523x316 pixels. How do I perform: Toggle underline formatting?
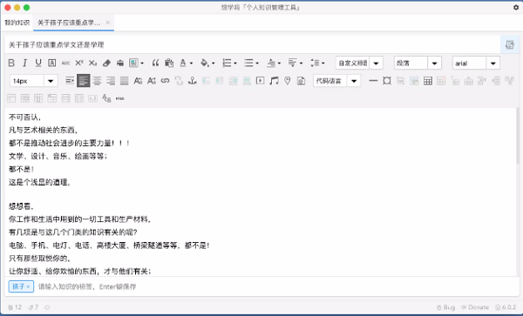(38, 63)
